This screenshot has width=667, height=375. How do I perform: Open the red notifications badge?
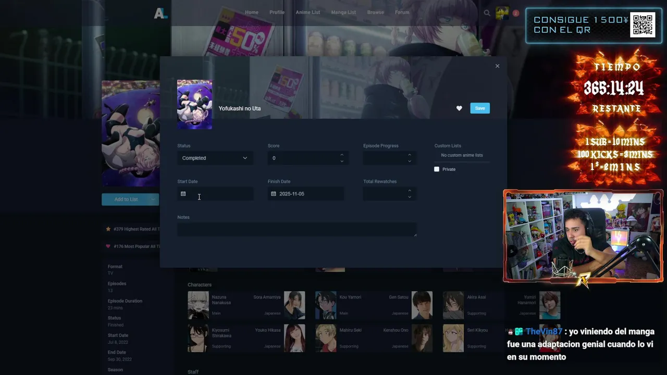(x=515, y=13)
